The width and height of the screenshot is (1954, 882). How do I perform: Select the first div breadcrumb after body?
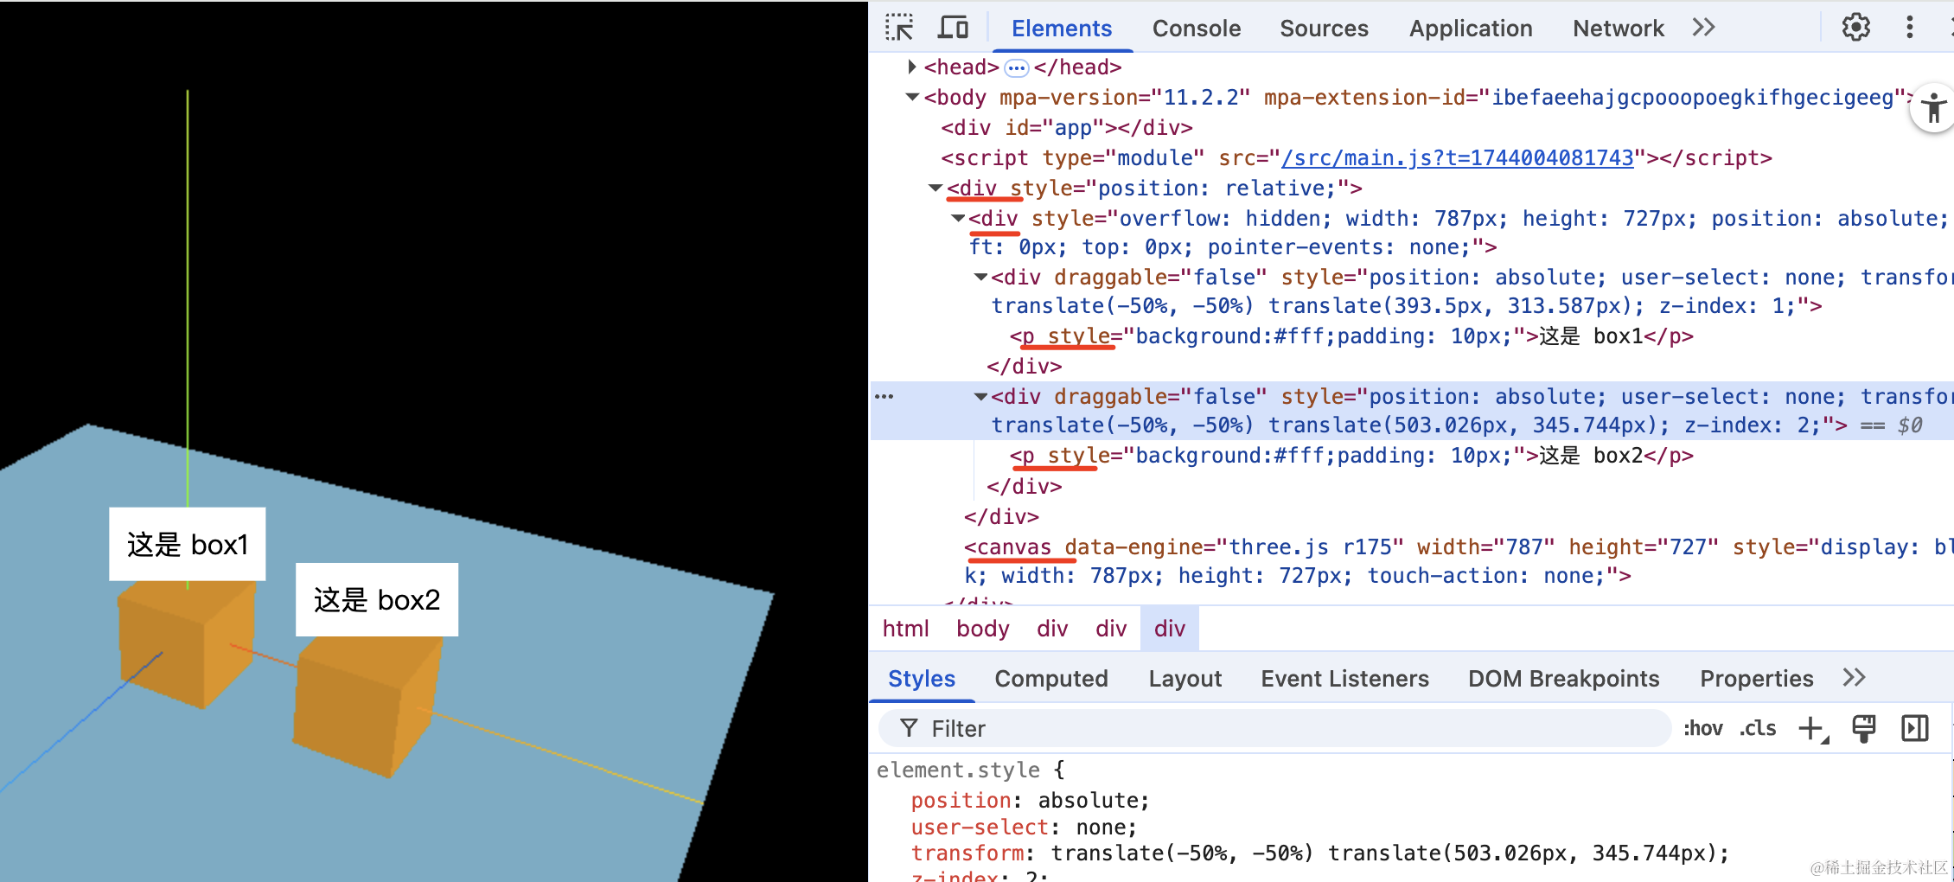click(1052, 629)
